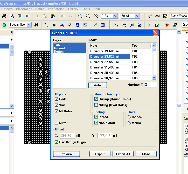This screenshot has height=174, width=188.
Task: Open the Objects menu
Action: [7, 9]
